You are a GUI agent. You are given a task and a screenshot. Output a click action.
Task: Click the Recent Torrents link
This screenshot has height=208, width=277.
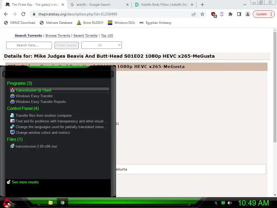tap(85, 35)
